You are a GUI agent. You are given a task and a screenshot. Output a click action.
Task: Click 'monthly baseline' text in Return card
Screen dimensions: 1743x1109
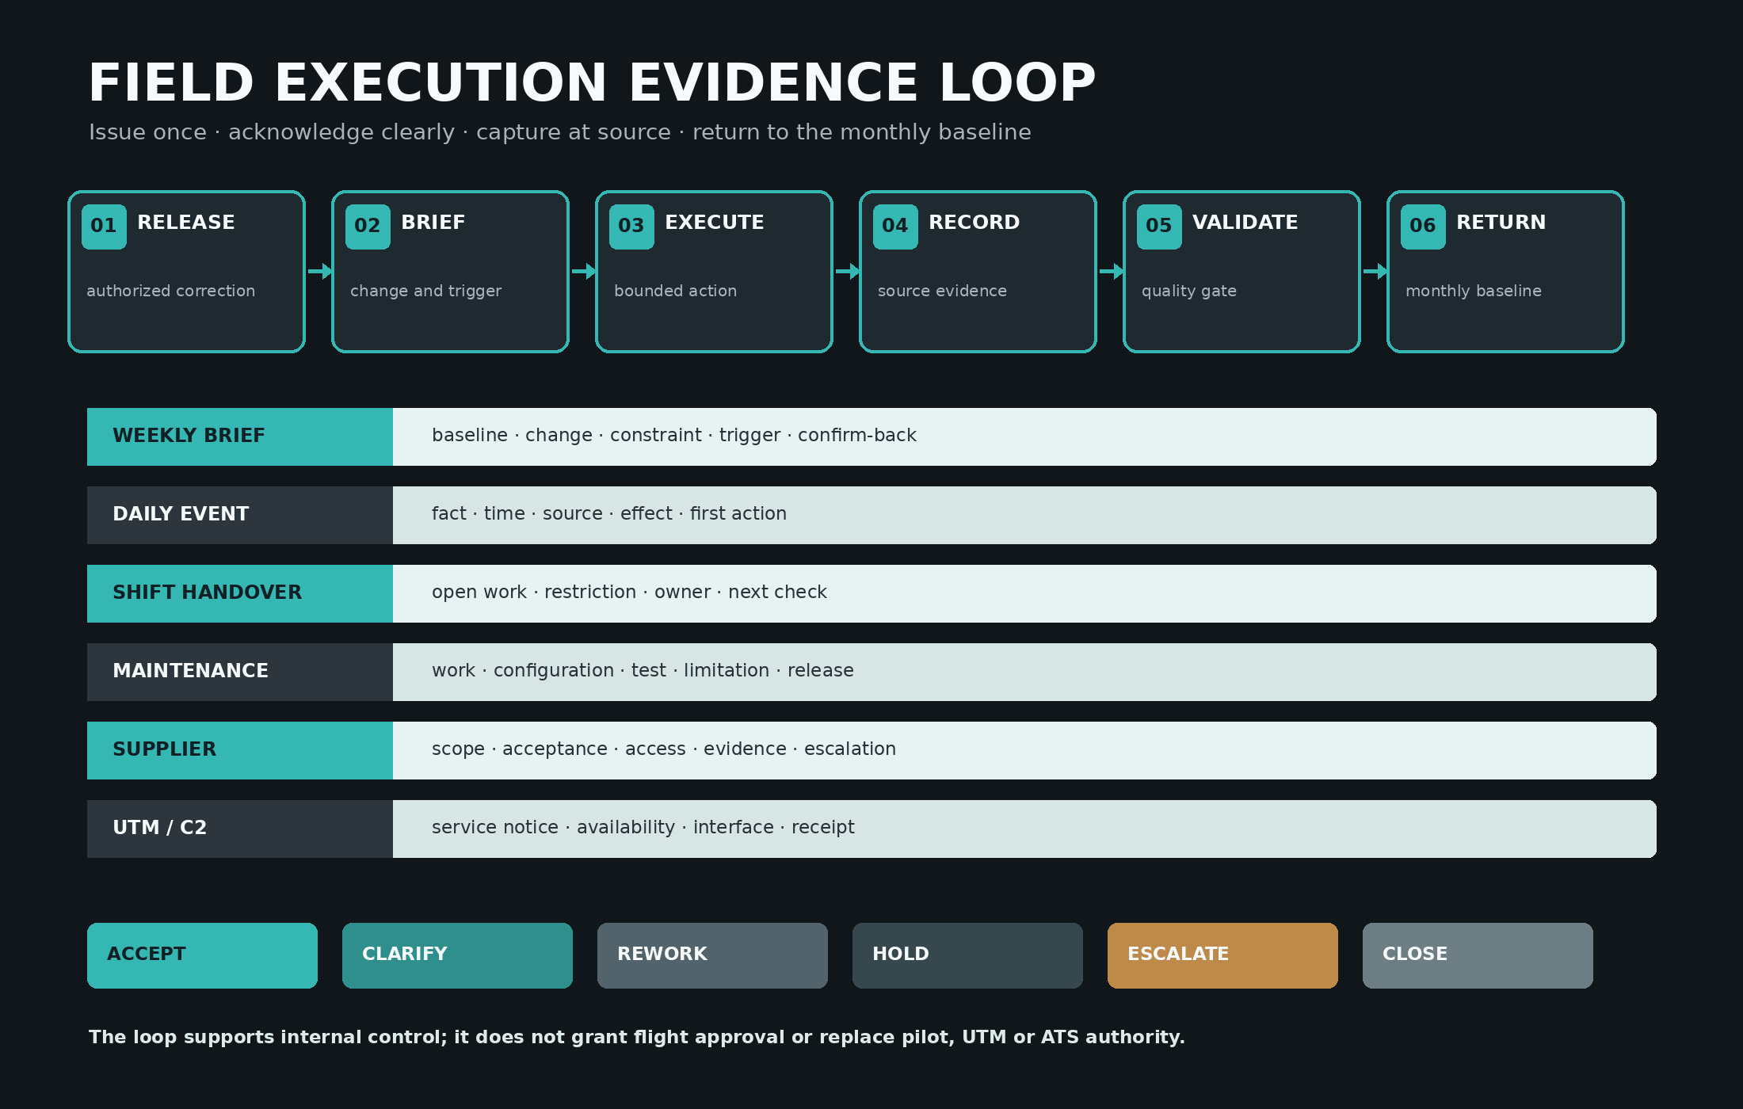[x=1474, y=292]
